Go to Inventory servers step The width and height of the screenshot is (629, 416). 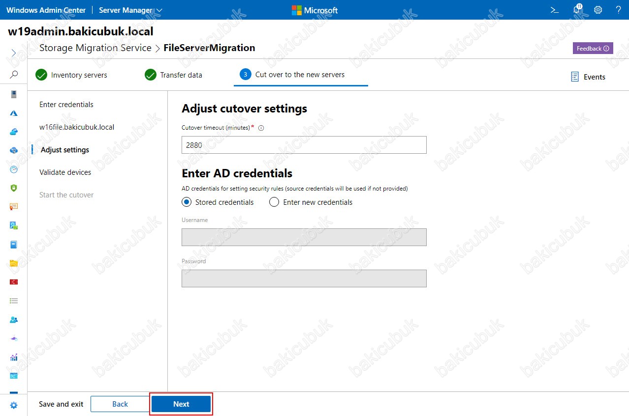71,75
